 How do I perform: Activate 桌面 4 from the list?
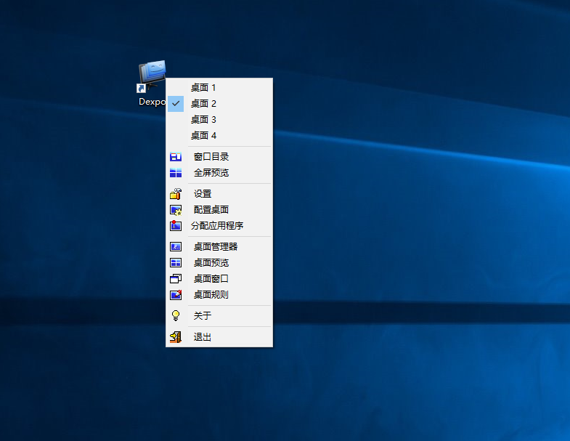(203, 136)
